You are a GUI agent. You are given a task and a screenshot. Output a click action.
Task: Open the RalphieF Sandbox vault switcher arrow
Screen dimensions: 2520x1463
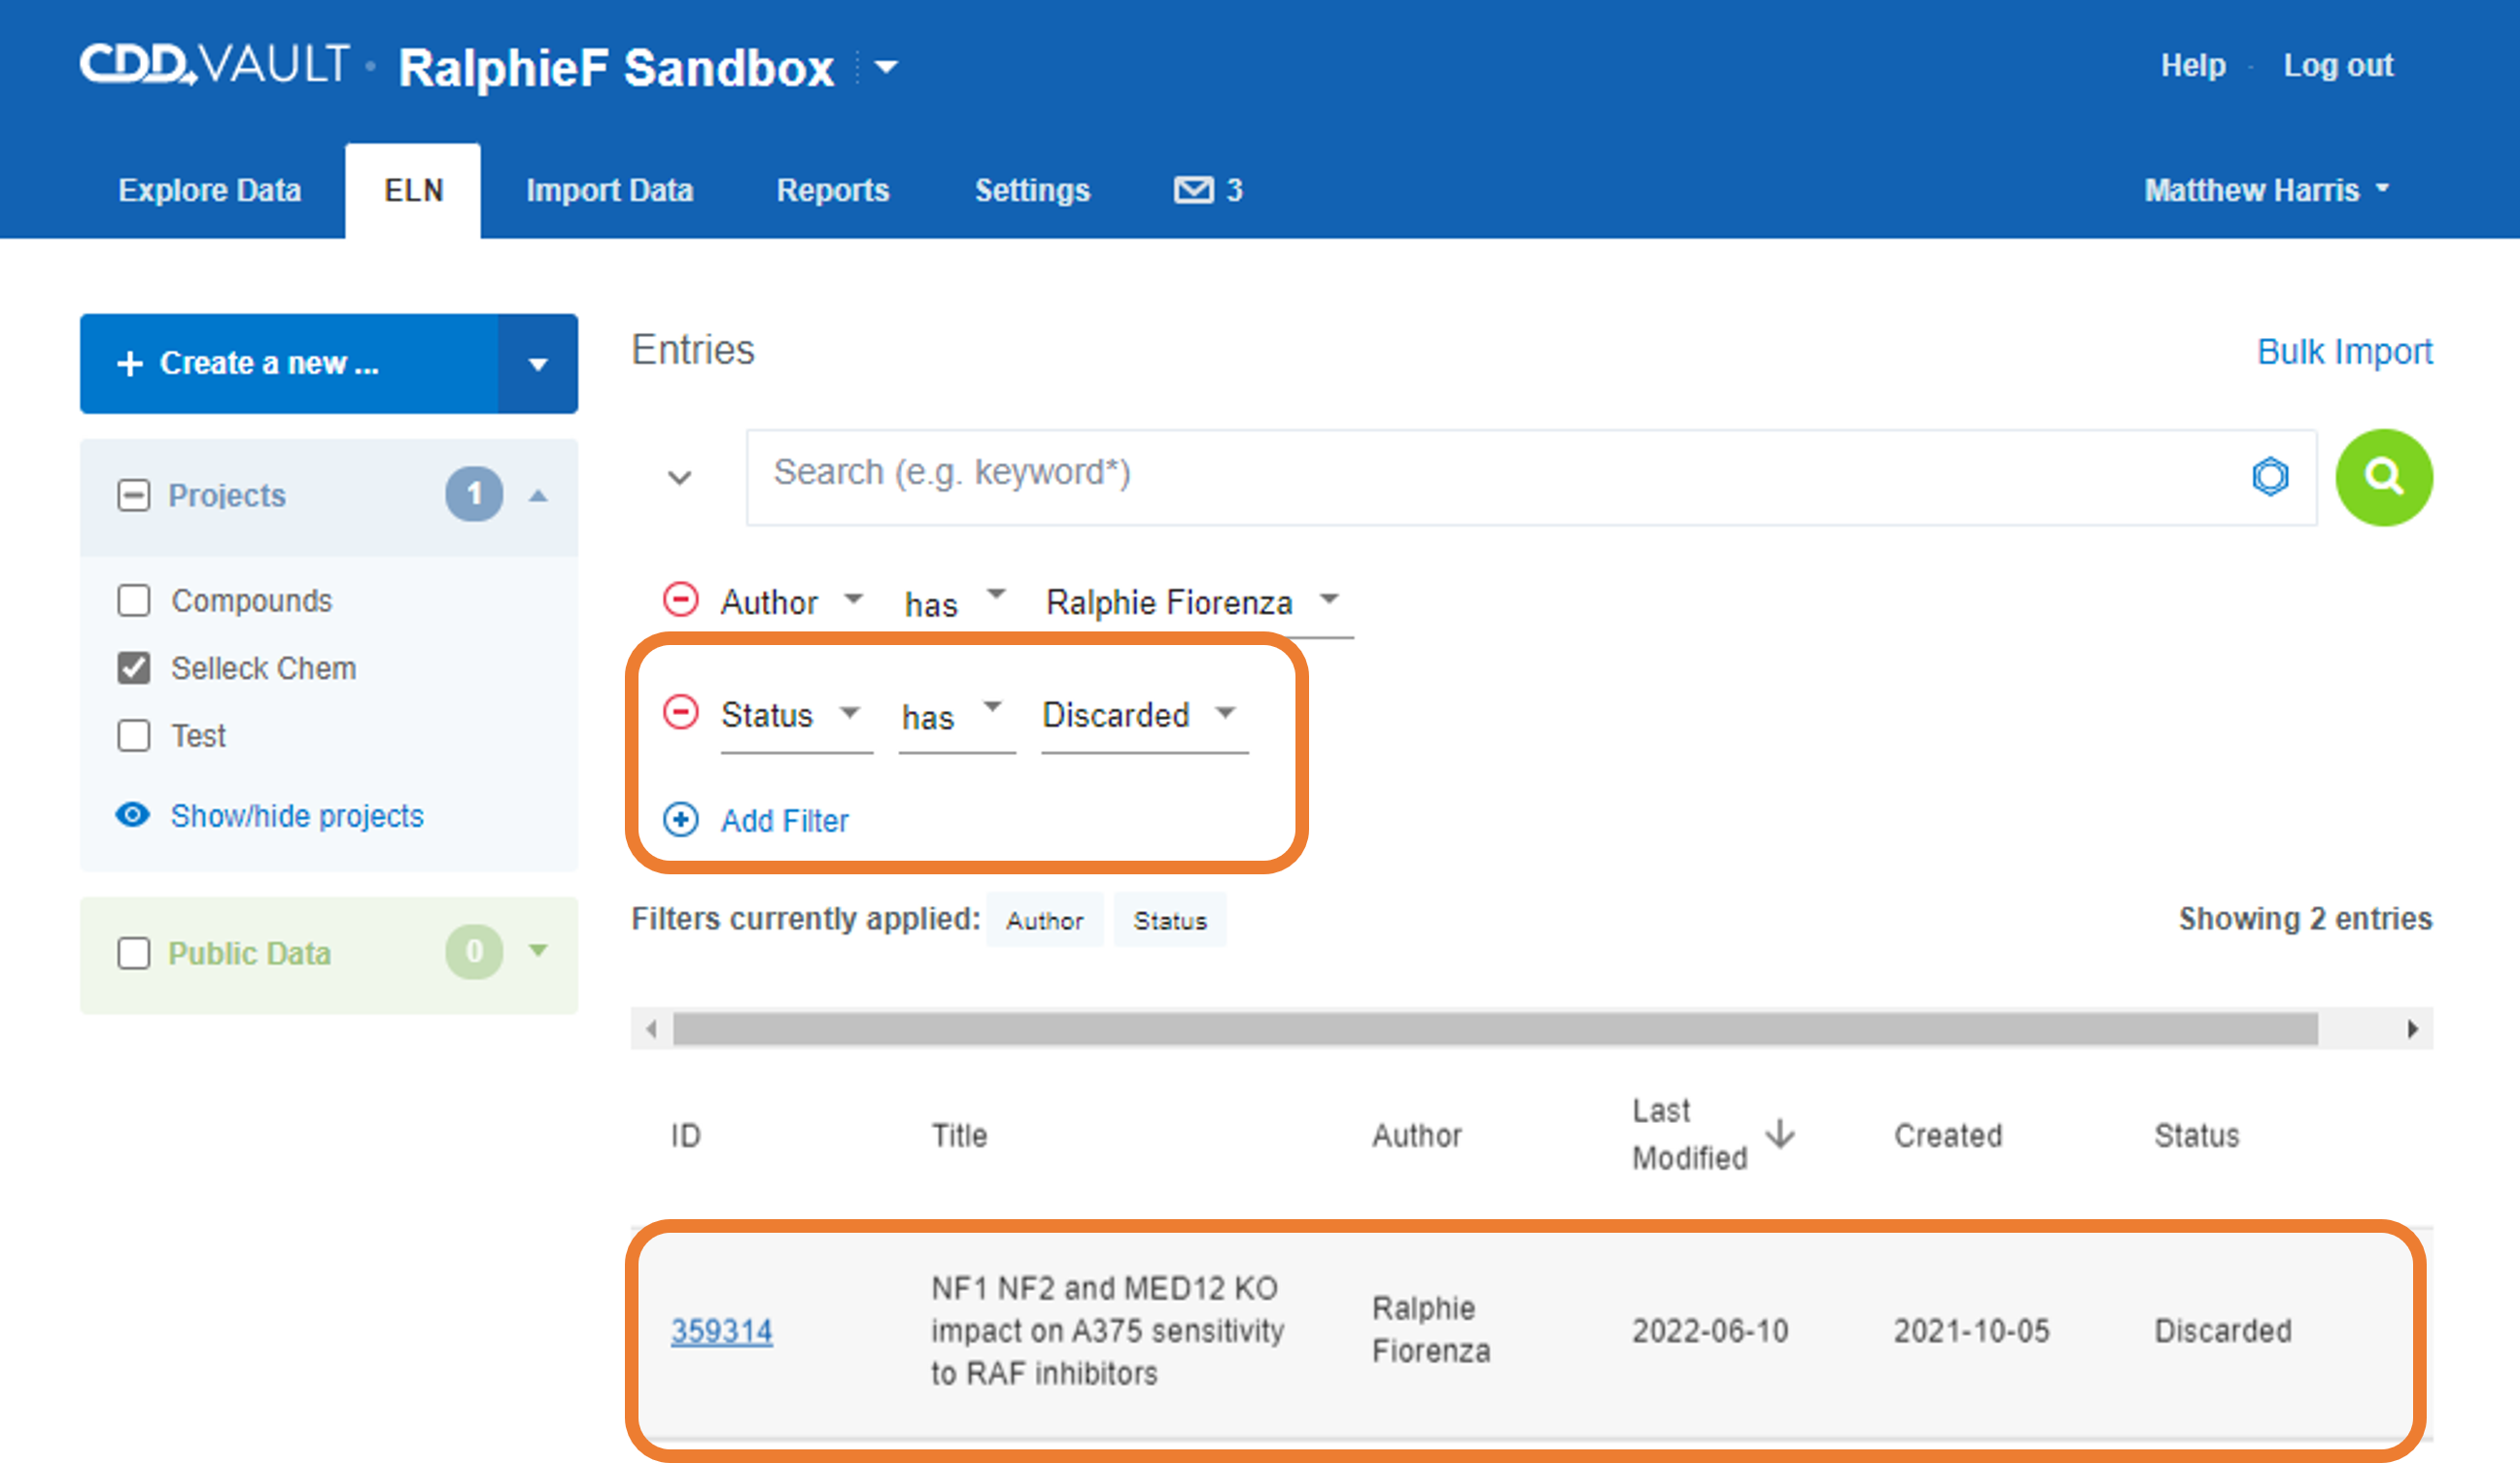tap(886, 67)
